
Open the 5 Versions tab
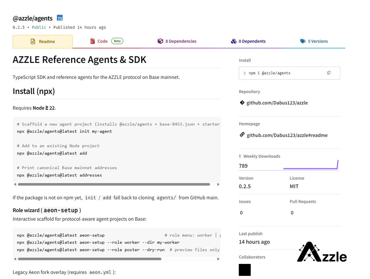(x=314, y=41)
